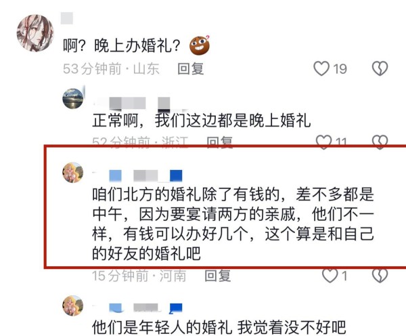Like the 河南 reply with 1 like
Screen dimensions: 406x336
330,276
